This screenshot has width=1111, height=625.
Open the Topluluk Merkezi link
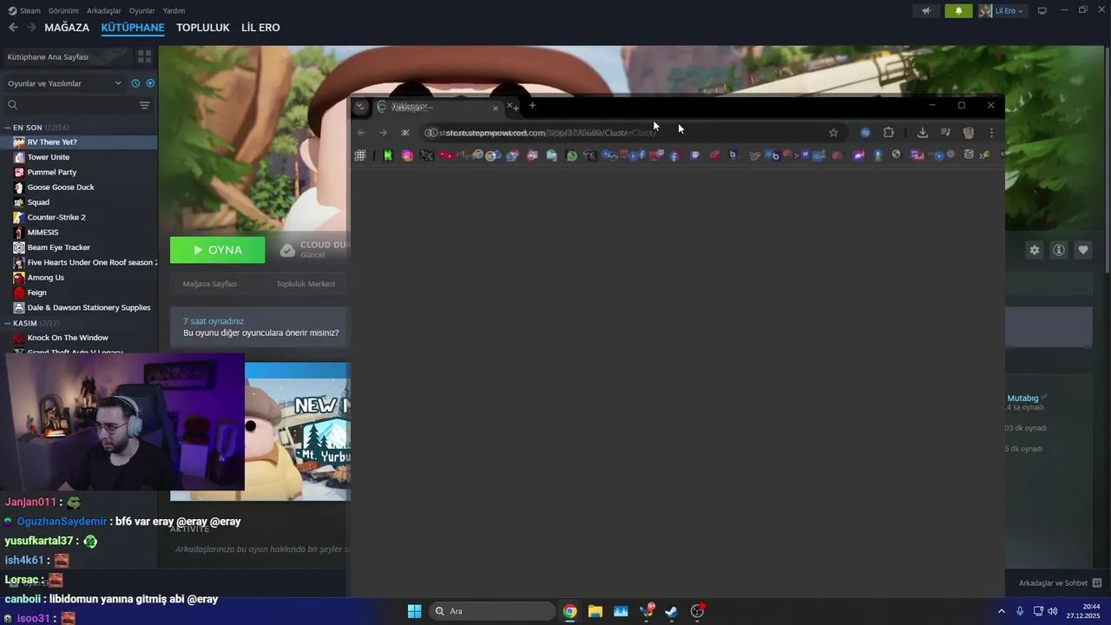[306, 284]
